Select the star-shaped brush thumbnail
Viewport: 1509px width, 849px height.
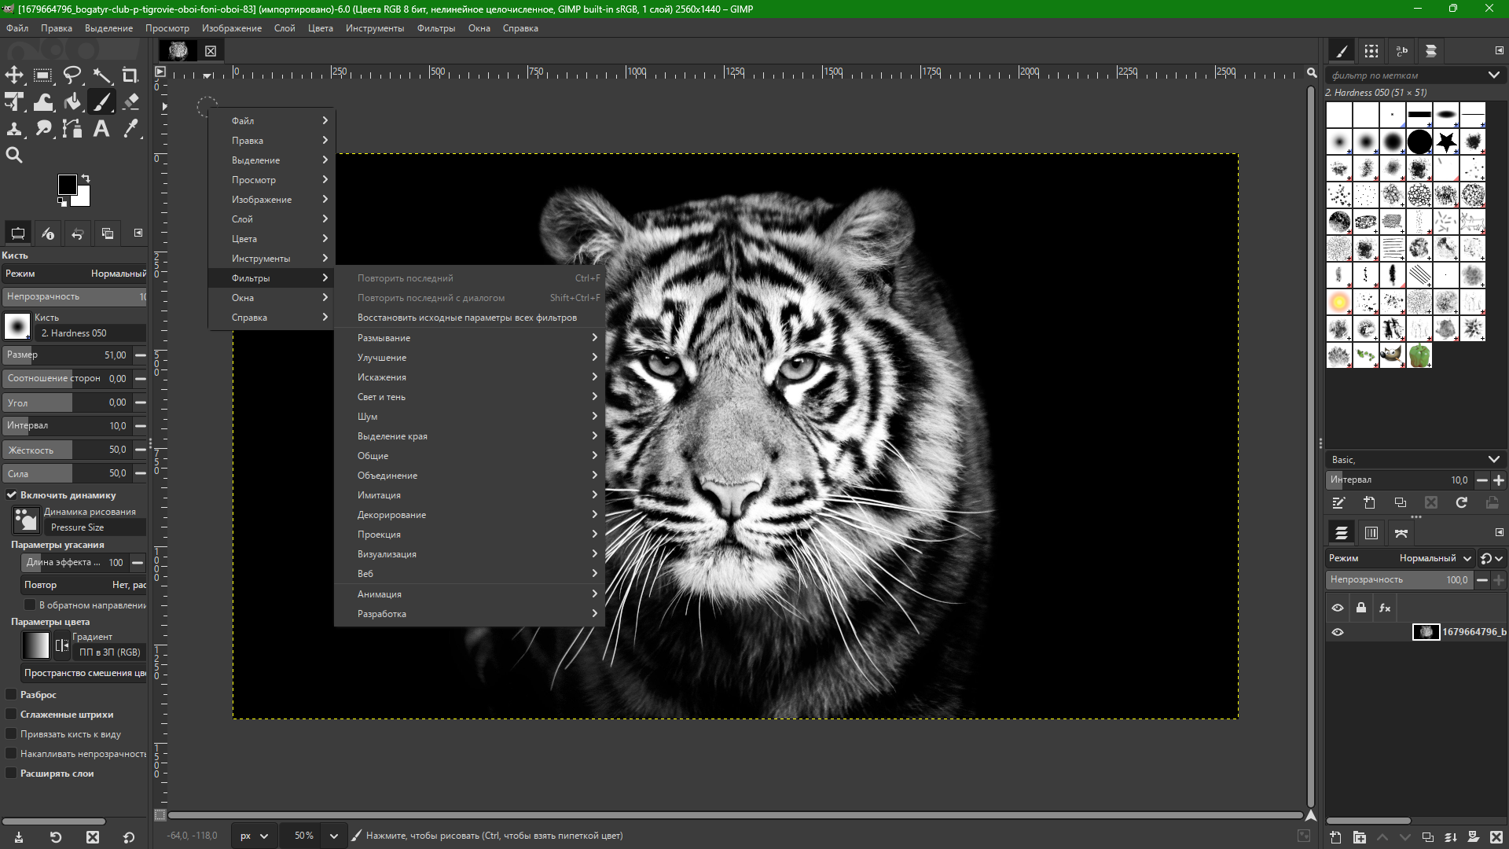(x=1446, y=141)
